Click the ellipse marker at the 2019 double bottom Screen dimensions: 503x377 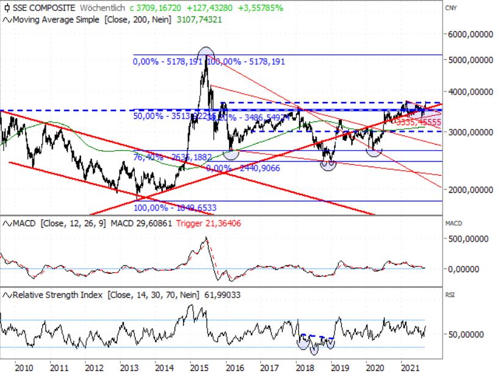pyautogui.click(x=328, y=166)
